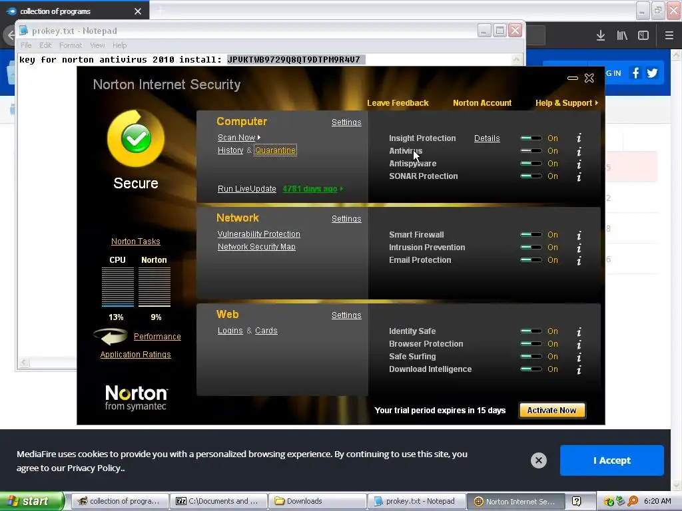Open Web Settings link

[x=346, y=315]
